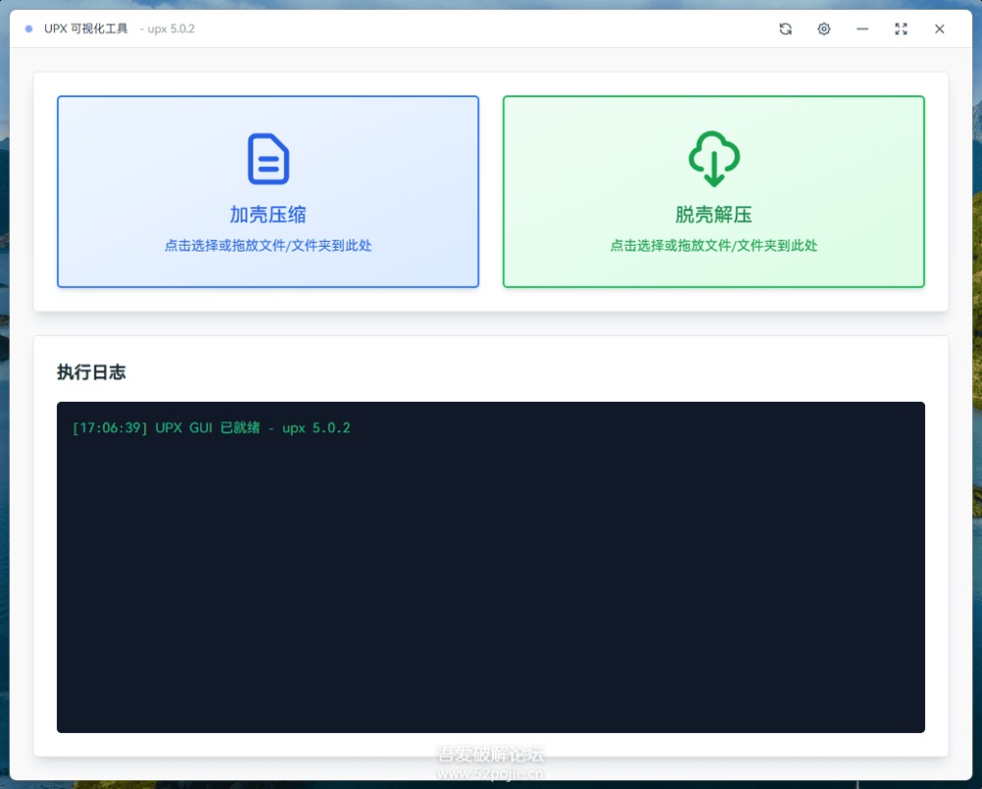Image resolution: width=982 pixels, height=789 pixels.
Task: Click the blue dot app icon
Action: click(x=28, y=29)
